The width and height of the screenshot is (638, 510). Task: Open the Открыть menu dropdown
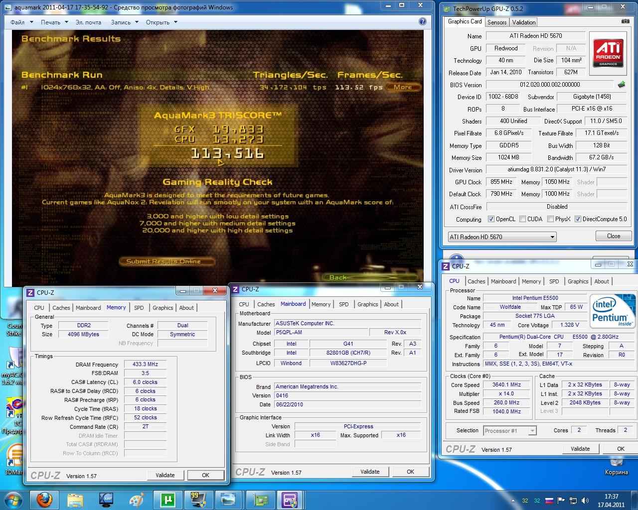coord(162,22)
